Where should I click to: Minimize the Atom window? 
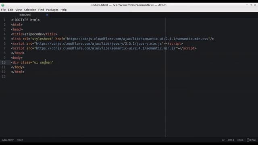(247, 5)
